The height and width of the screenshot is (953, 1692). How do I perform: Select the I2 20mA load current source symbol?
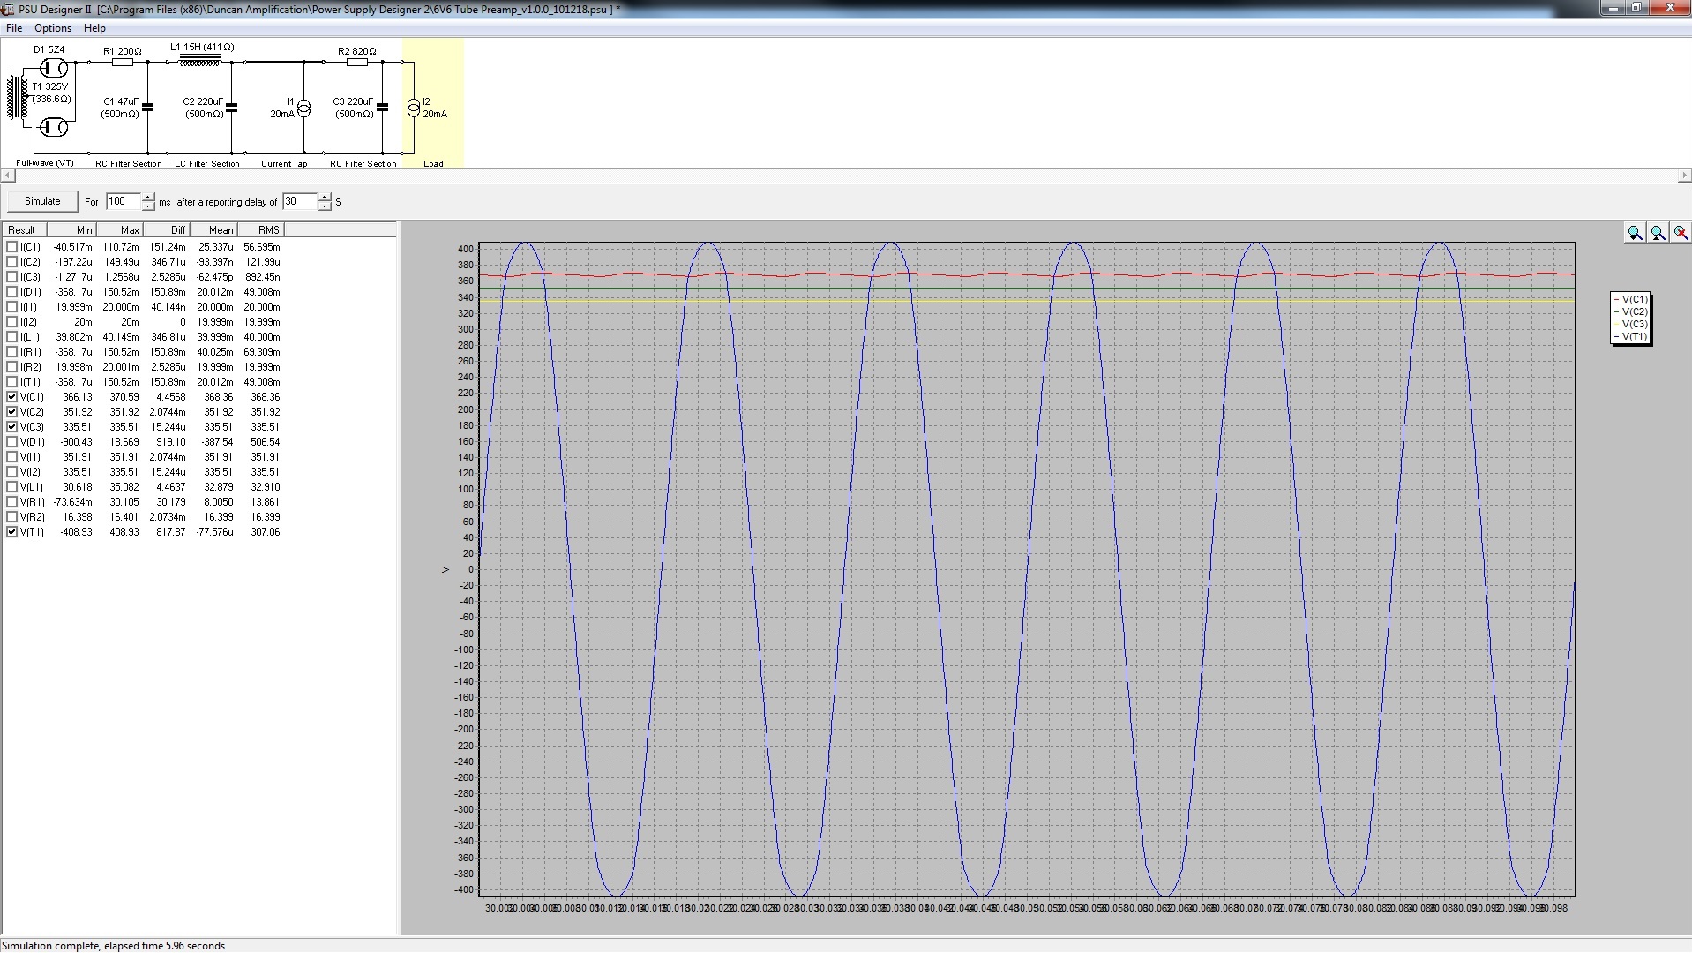(x=413, y=108)
